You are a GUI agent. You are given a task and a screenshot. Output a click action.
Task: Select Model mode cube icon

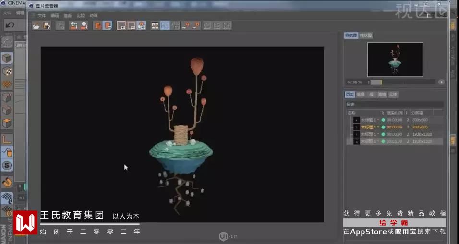[x=7, y=58]
